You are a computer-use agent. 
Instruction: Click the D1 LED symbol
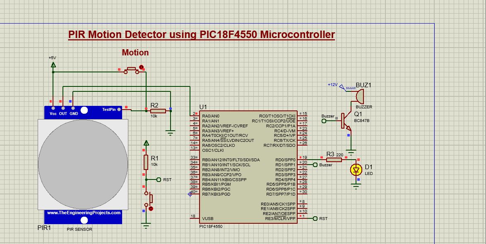355,170
